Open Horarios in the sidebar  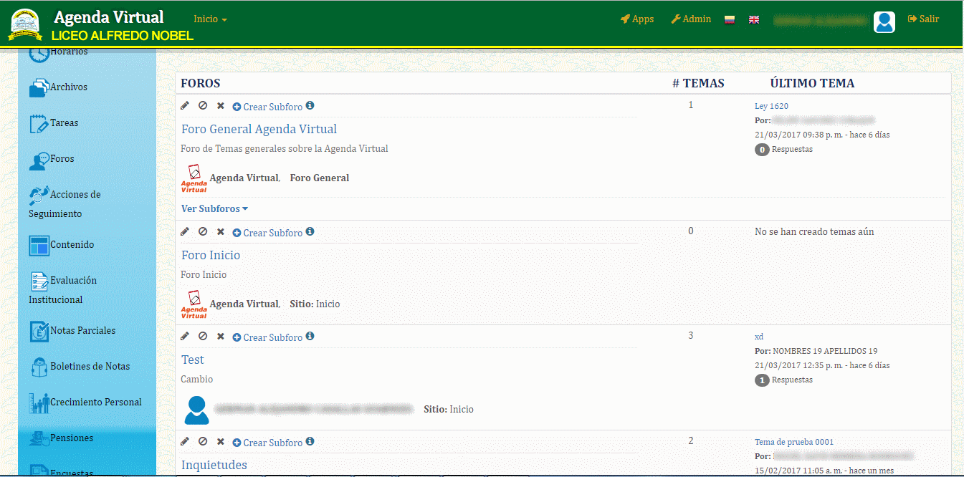(x=58, y=52)
